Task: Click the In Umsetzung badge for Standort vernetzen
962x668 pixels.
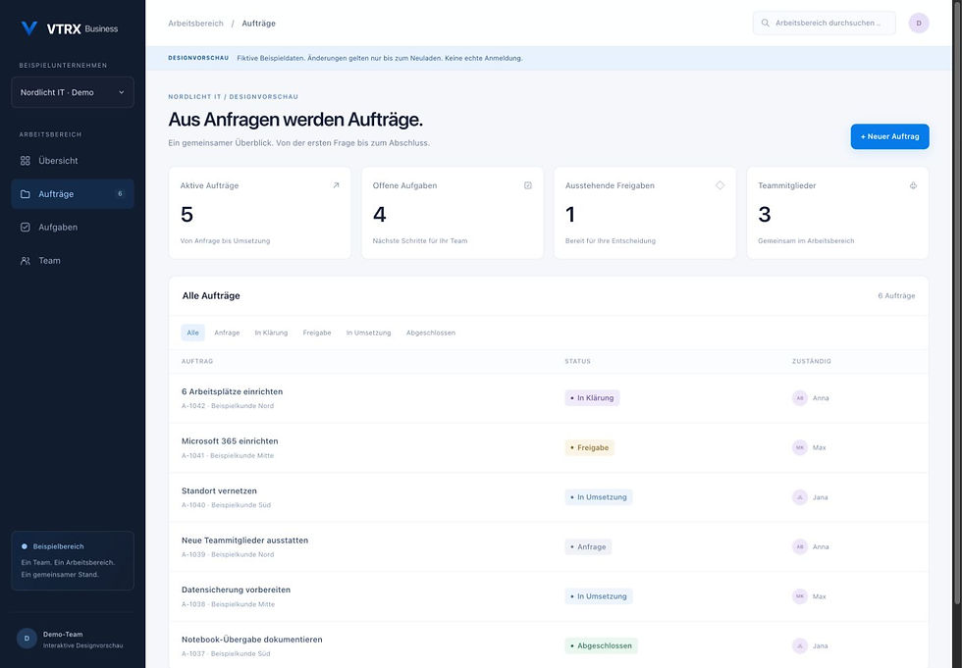Action: (x=598, y=497)
